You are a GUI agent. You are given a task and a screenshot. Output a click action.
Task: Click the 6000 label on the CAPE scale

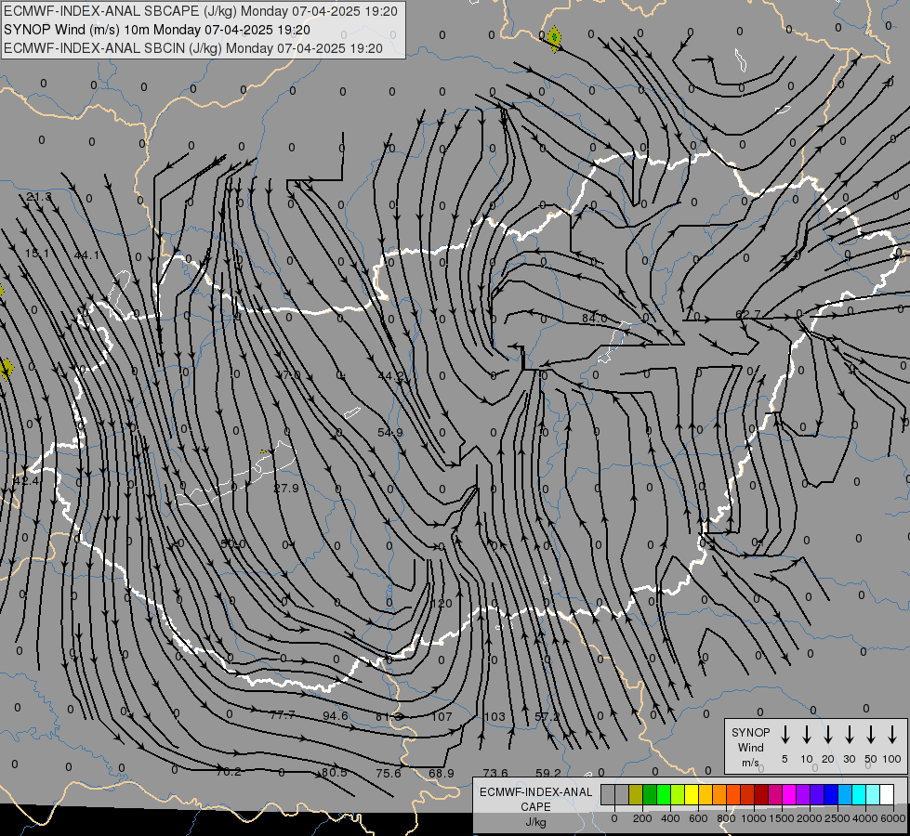point(893,818)
